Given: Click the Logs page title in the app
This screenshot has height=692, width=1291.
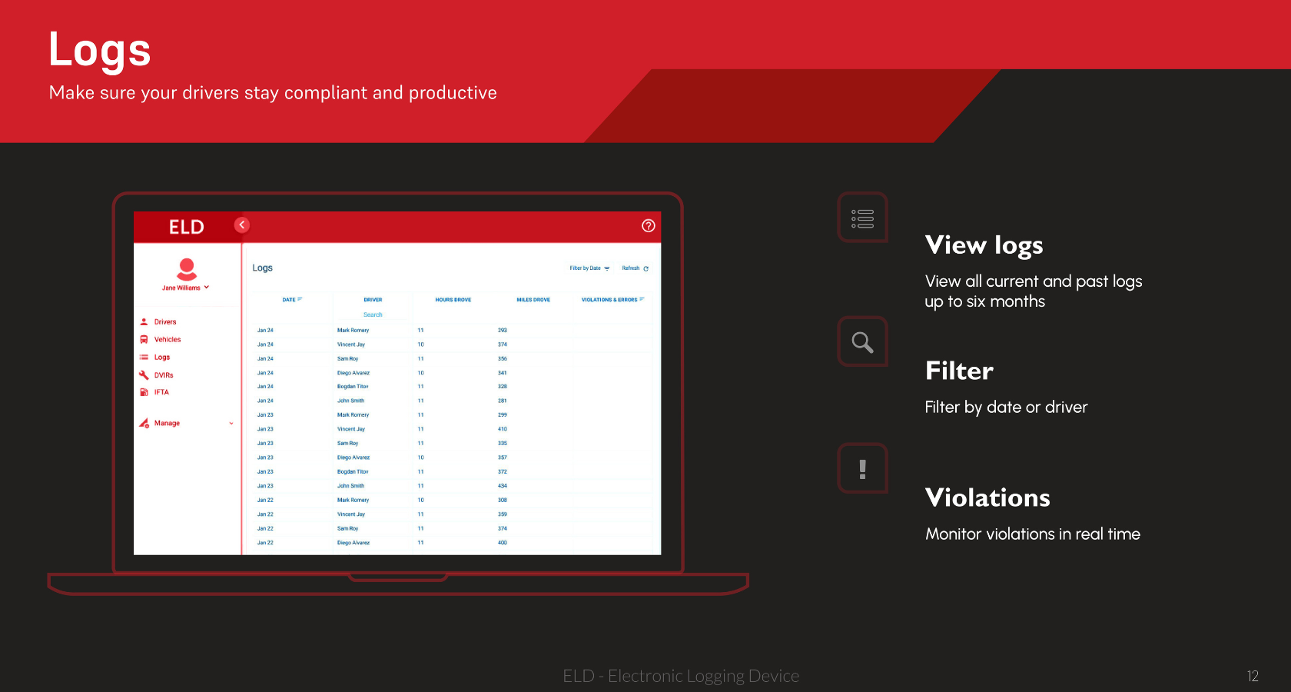Looking at the screenshot, I should pyautogui.click(x=262, y=268).
